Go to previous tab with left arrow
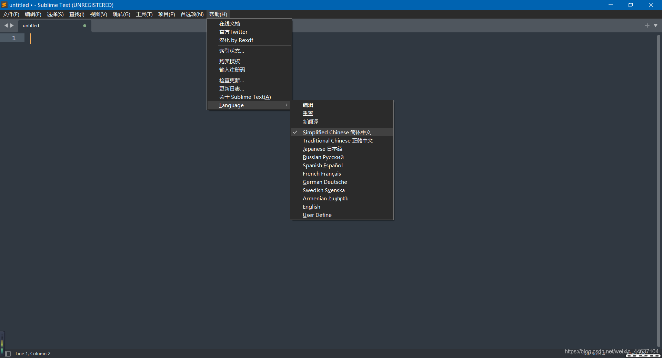Image resolution: width=662 pixels, height=358 pixels. (x=6, y=25)
